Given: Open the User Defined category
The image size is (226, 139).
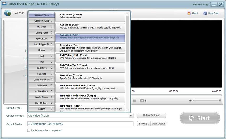Looking at the screenshot, I should tap(42, 103).
